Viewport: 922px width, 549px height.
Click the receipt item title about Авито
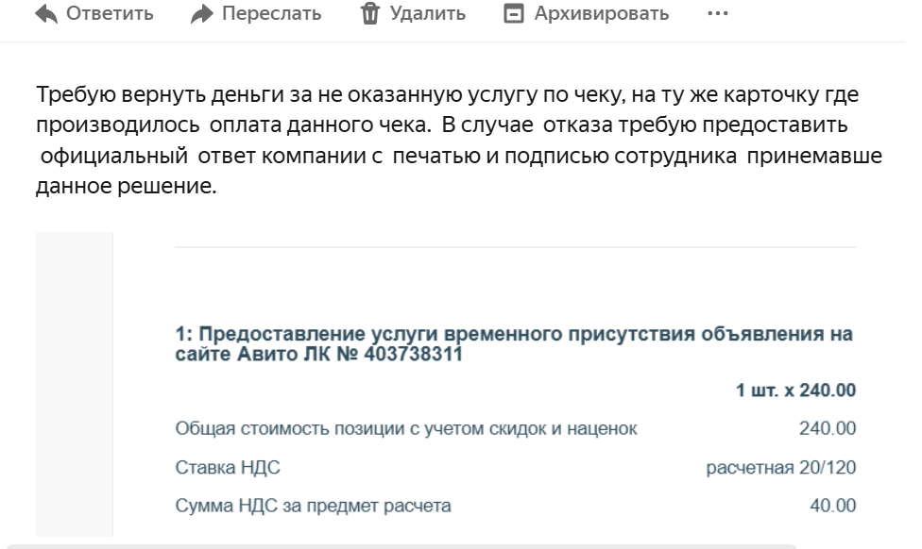click(514, 344)
